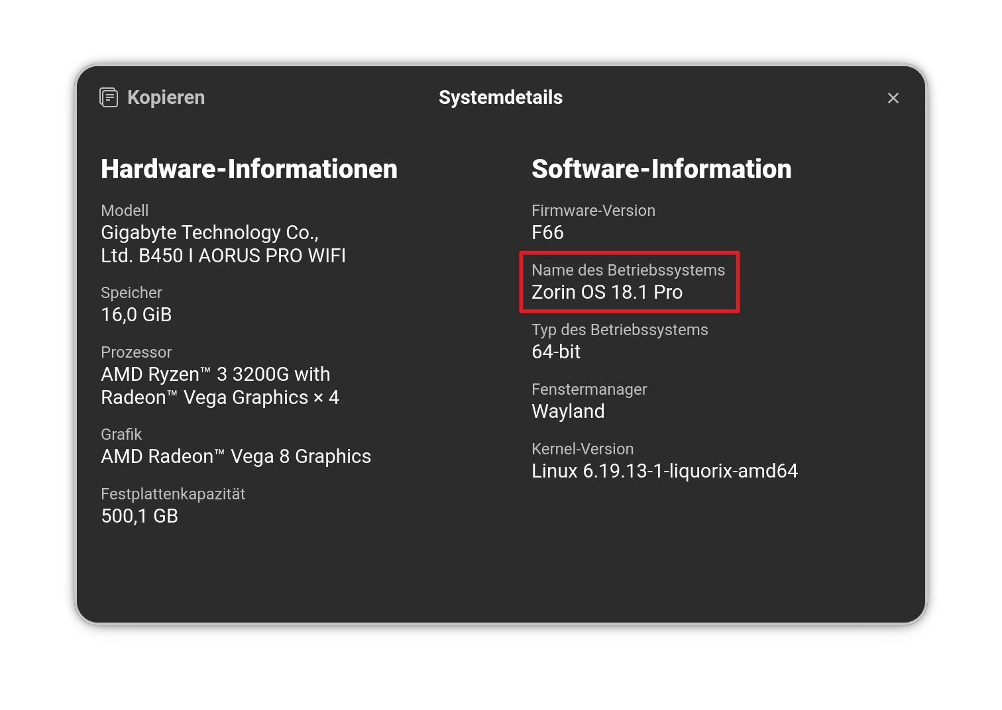This screenshot has width=1002, height=710.
Task: Select the Software-Information heading
Action: point(661,169)
